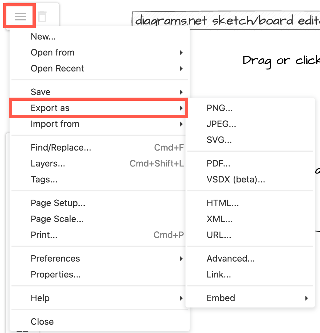
Task: Choose PDF... export option
Action: point(218,164)
